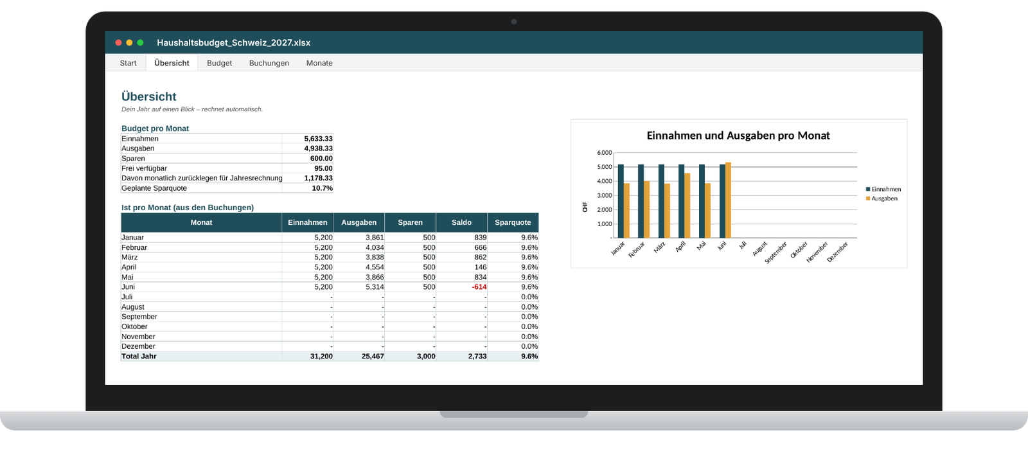Click the chart title Einnahmen und Ausgaben pro Monat

[x=738, y=136]
